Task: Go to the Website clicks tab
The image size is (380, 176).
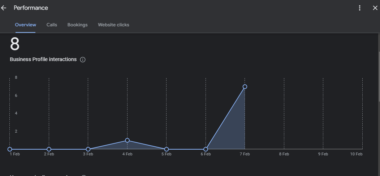Action: (x=113, y=25)
